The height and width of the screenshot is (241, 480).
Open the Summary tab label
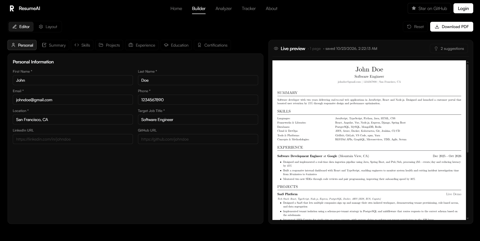coord(57,45)
